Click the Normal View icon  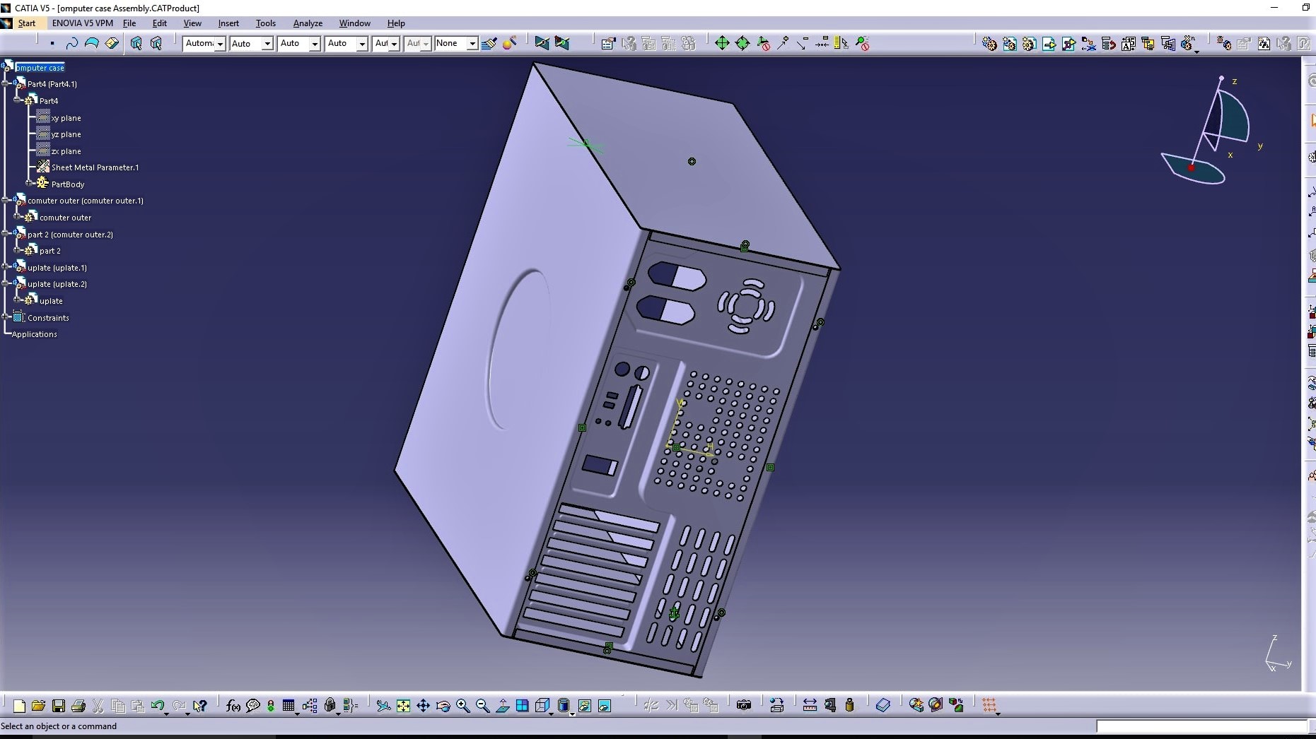tap(503, 705)
